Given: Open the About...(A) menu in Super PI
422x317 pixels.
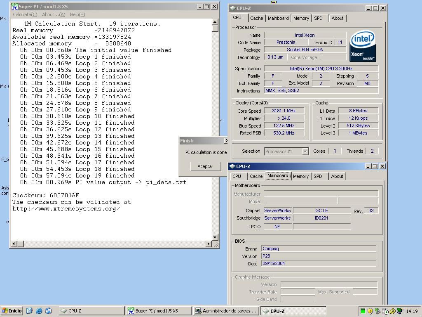Looking at the screenshot, I should [x=54, y=14].
